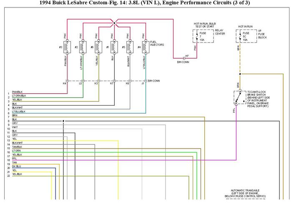
Task: Click the "FUEL INJECTORS" label
Action: pos(157,43)
